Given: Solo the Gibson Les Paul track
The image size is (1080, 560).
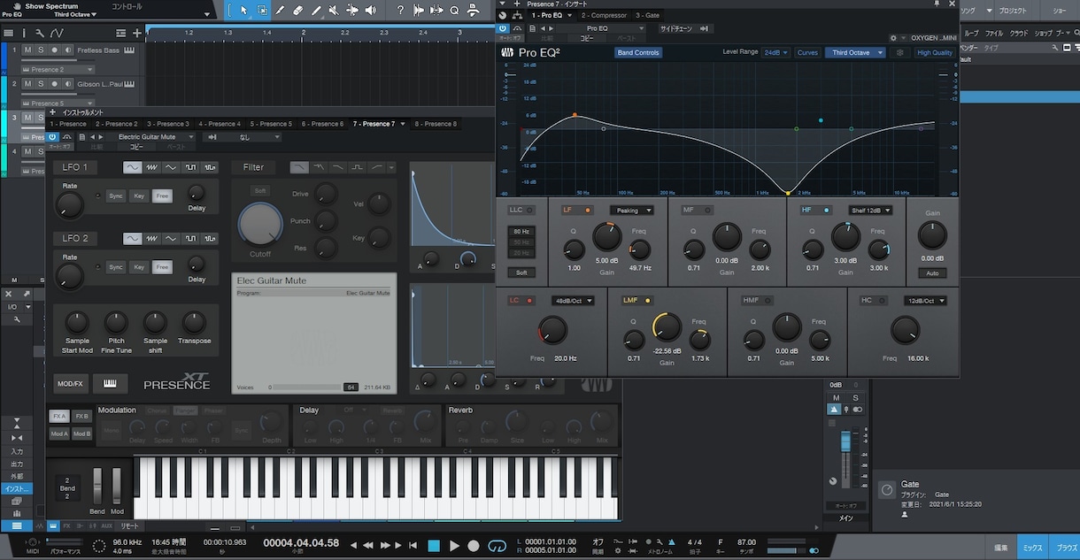Looking at the screenshot, I should click(x=41, y=84).
